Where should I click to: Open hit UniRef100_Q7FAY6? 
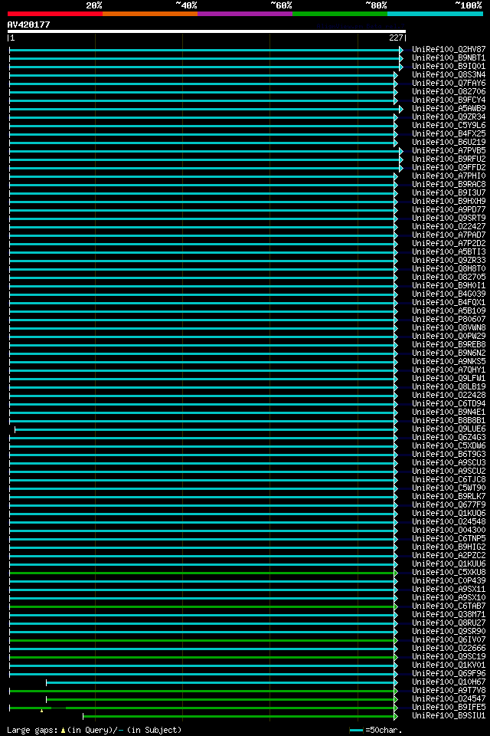(x=449, y=83)
